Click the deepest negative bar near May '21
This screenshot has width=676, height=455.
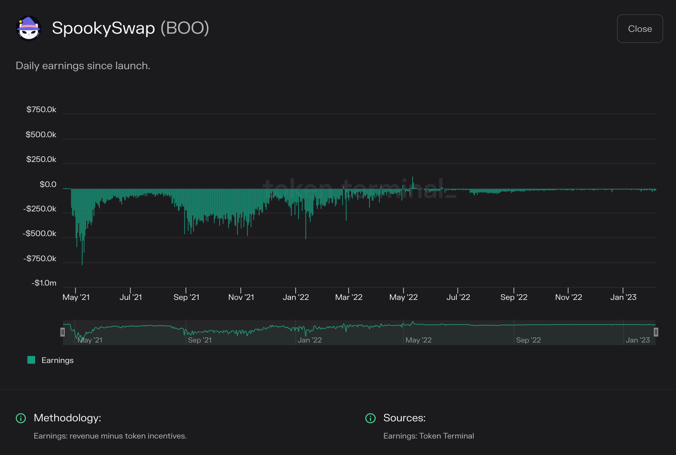(82, 227)
